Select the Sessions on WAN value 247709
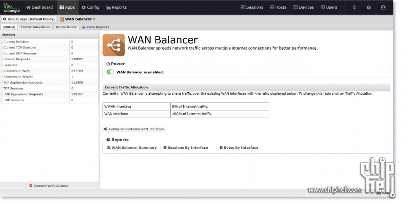 point(77,71)
